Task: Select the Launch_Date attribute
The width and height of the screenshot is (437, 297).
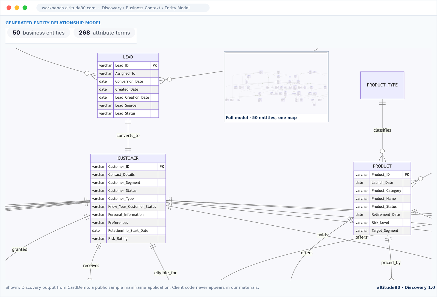Action: click(x=382, y=183)
